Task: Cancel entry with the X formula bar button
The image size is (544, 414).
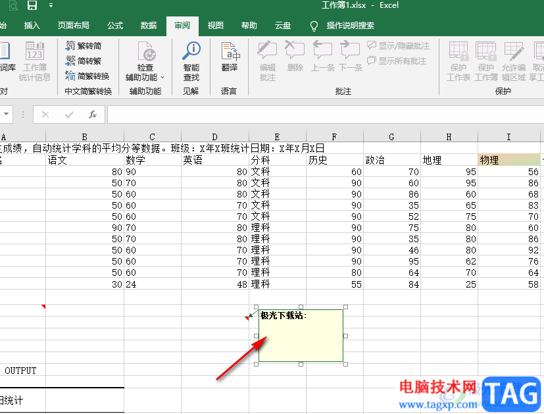Action: (45, 114)
